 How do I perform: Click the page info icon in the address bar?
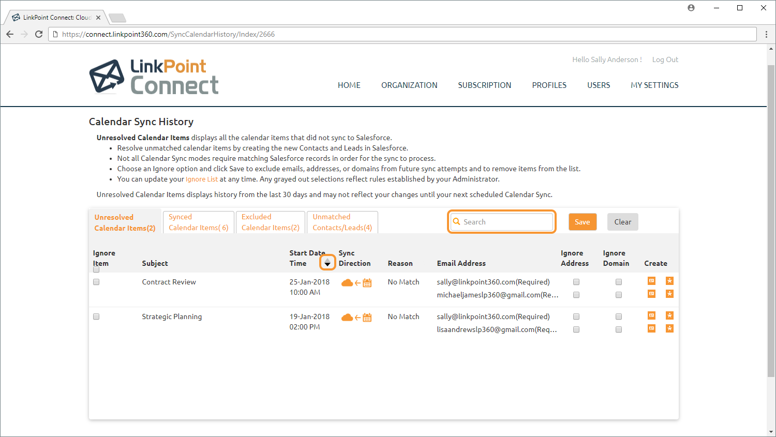55,34
